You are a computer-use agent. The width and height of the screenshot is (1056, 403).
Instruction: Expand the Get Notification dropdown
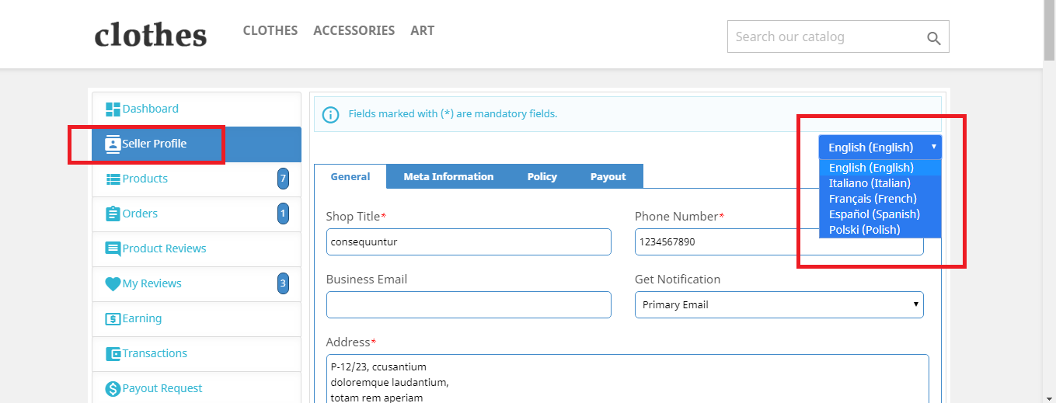[779, 305]
